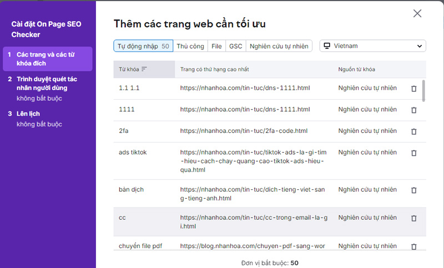Image resolution: width=444 pixels, height=268 pixels.
Task: Open the dns-1111.html link in first row
Action: pyautogui.click(x=245, y=88)
